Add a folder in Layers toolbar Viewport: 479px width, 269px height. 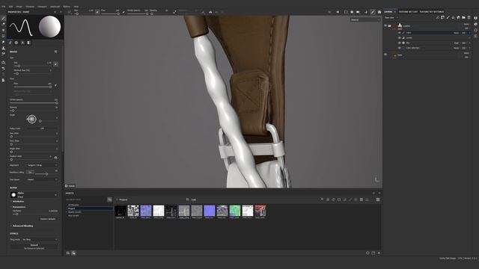463,18
